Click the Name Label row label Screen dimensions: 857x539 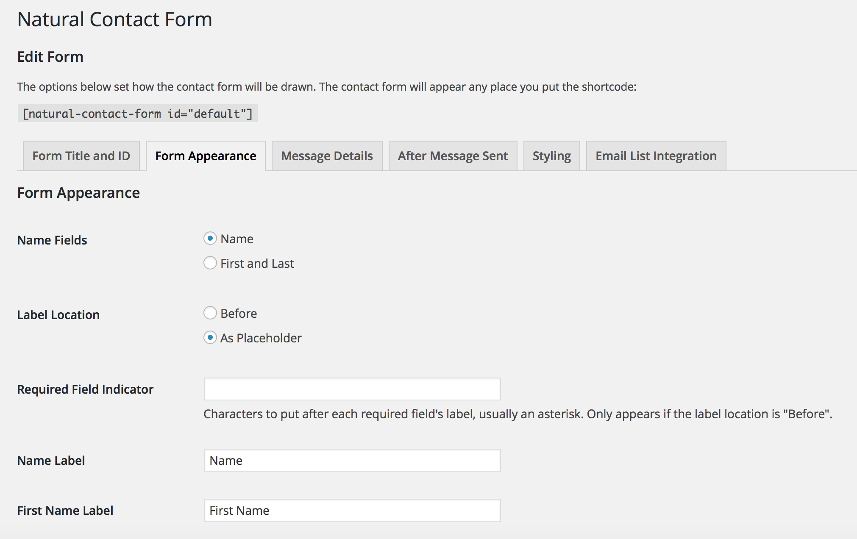[x=51, y=461]
